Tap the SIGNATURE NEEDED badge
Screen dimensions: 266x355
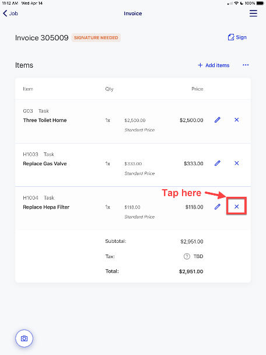[96, 38]
